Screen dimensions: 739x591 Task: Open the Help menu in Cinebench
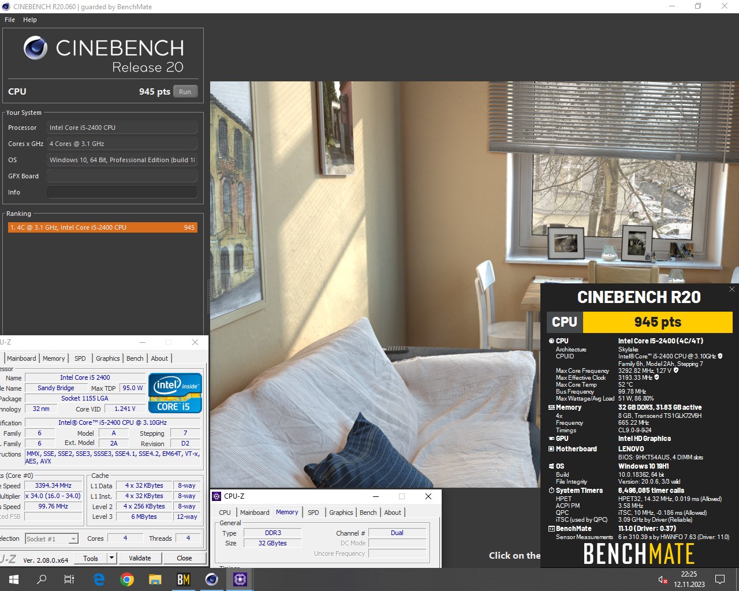[30, 20]
